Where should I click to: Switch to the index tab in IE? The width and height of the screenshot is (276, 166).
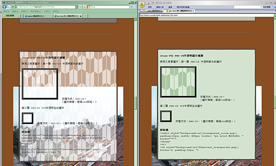pos(38,16)
